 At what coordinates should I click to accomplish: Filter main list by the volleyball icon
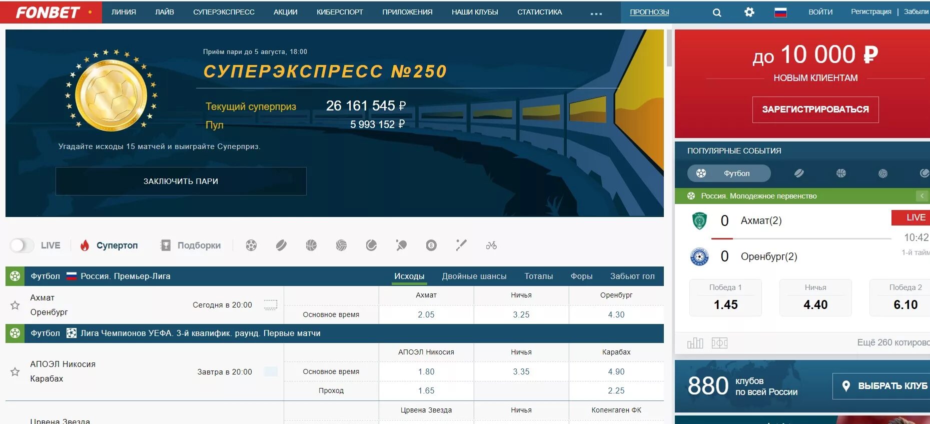tap(341, 245)
